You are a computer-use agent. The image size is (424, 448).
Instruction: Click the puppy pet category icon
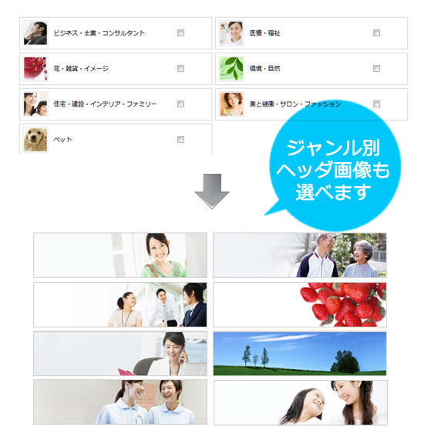point(35,140)
